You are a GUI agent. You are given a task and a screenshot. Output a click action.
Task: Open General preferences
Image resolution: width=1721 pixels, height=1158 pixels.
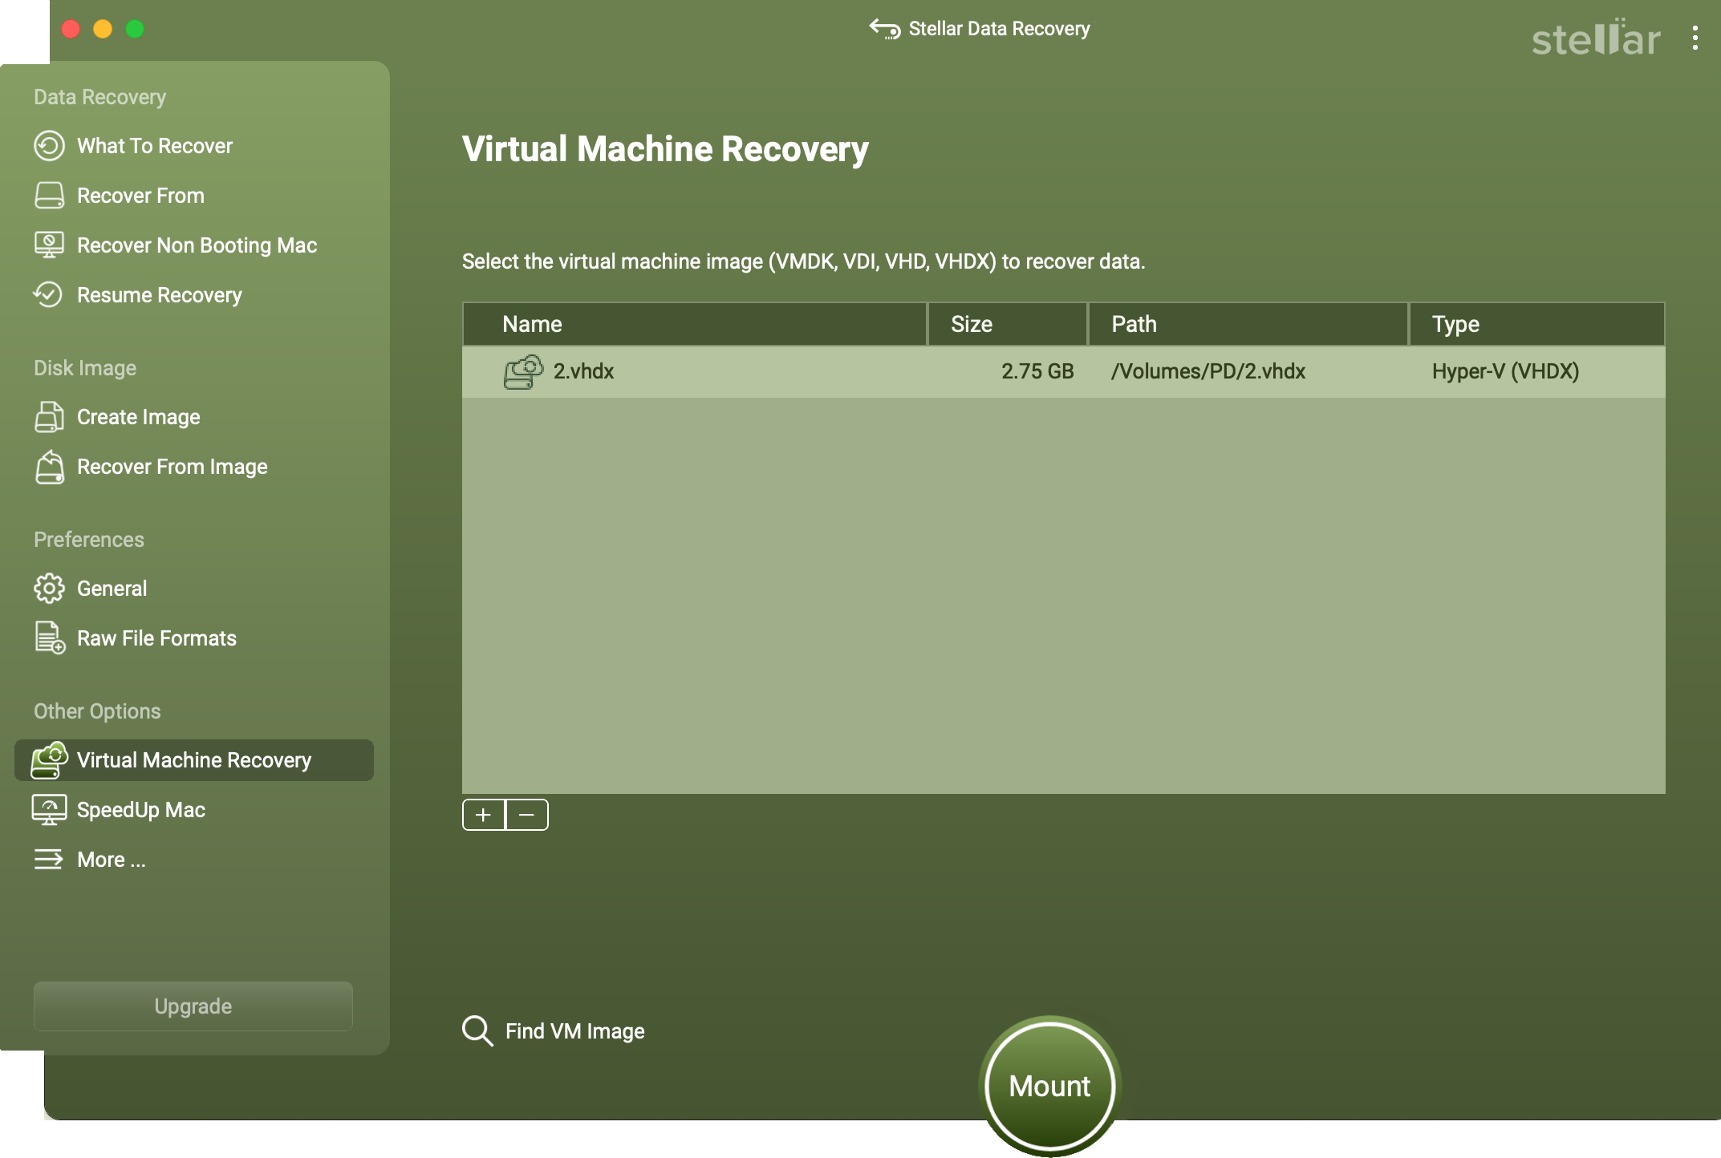tap(112, 589)
